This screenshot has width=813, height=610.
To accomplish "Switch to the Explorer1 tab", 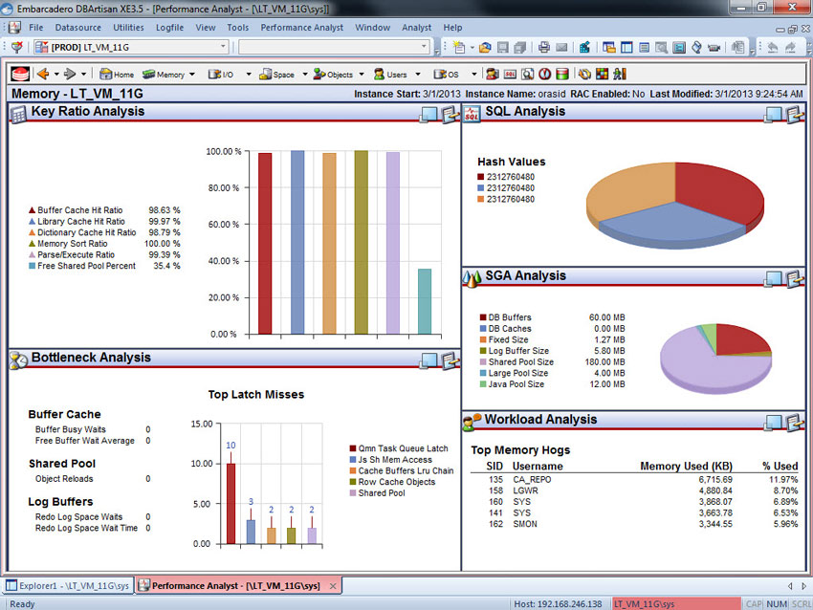I will pos(67,586).
